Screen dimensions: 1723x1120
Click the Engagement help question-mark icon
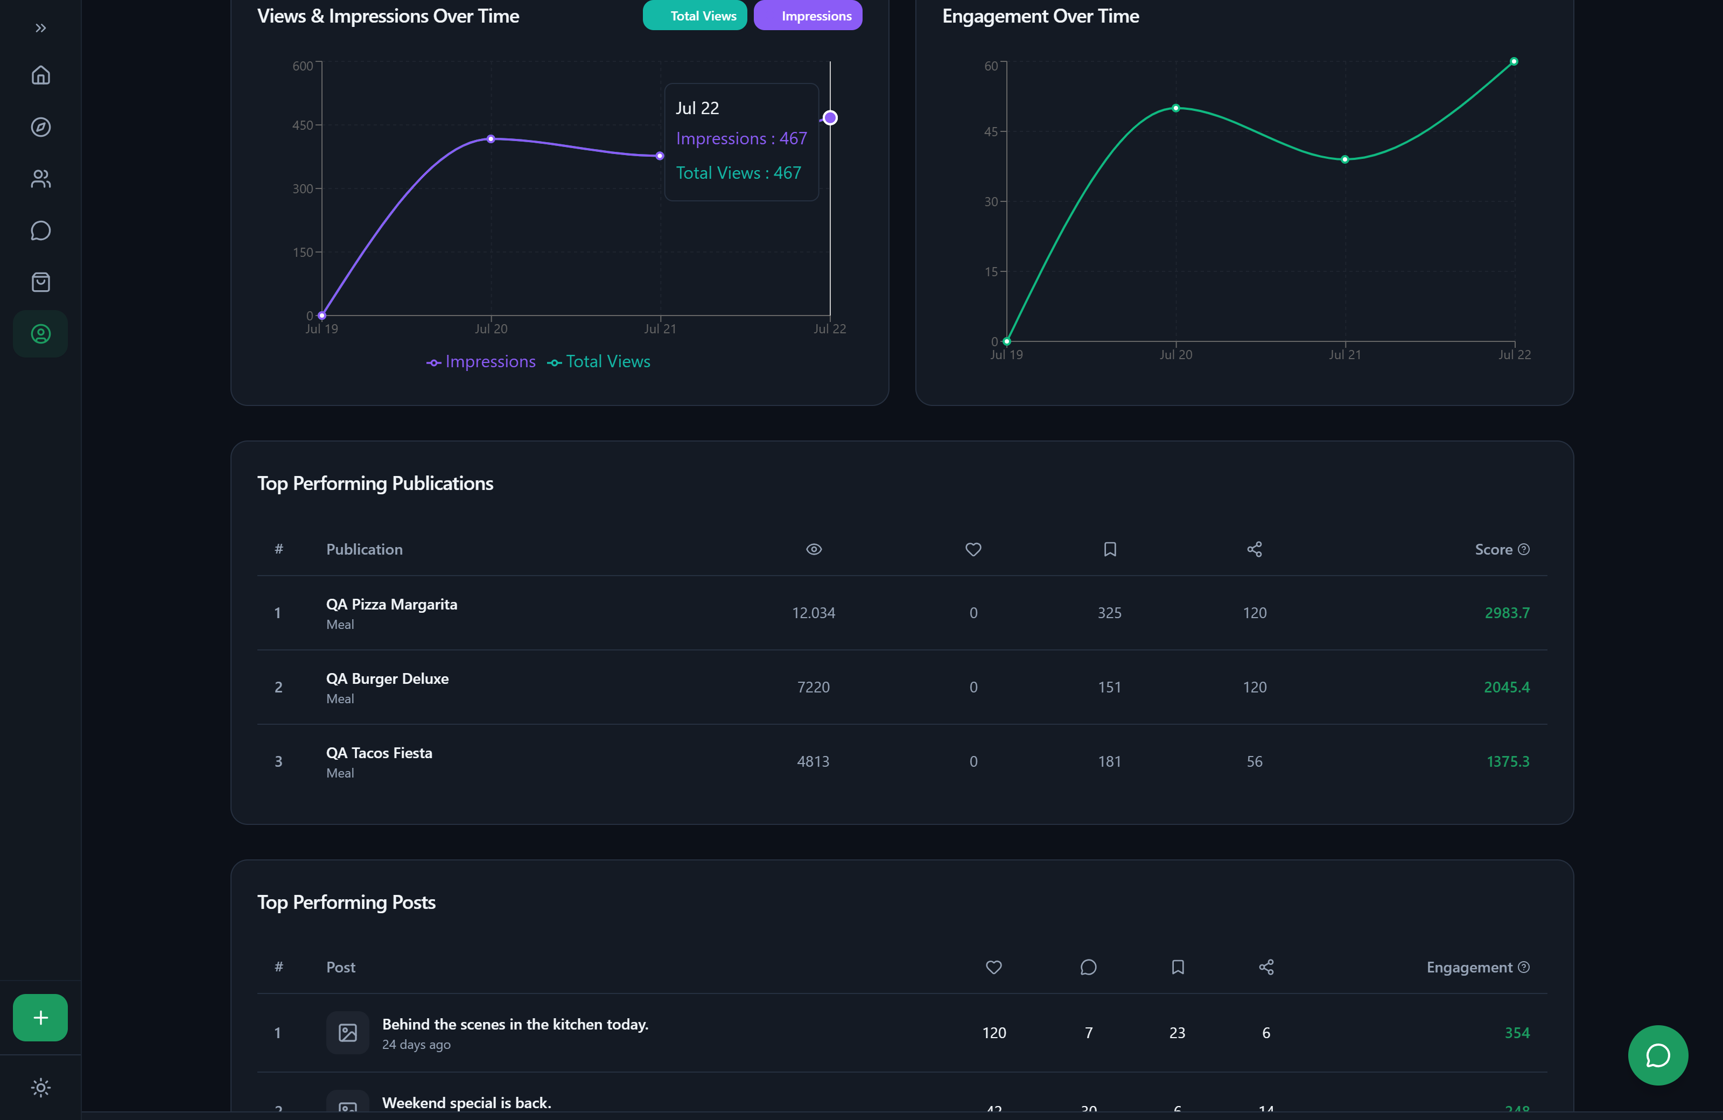1524,967
